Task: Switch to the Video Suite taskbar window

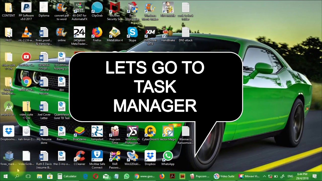Action: point(224,176)
